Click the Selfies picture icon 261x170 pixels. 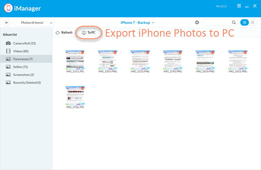8,67
